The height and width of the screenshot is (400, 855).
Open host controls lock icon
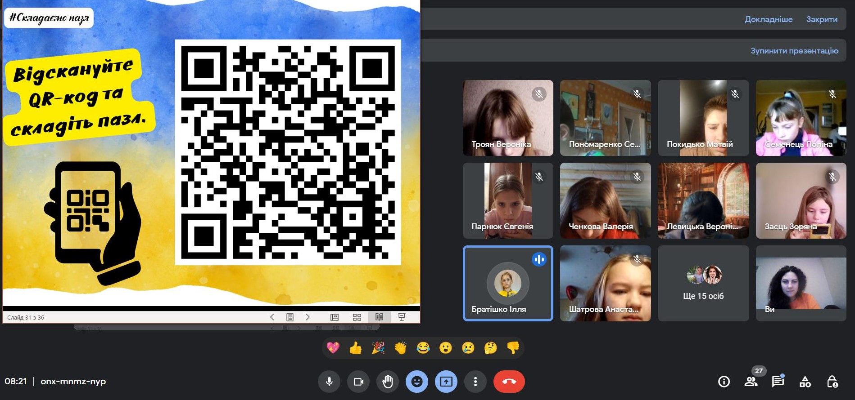tap(832, 382)
